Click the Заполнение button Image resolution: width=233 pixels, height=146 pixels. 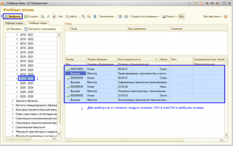tap(107, 16)
